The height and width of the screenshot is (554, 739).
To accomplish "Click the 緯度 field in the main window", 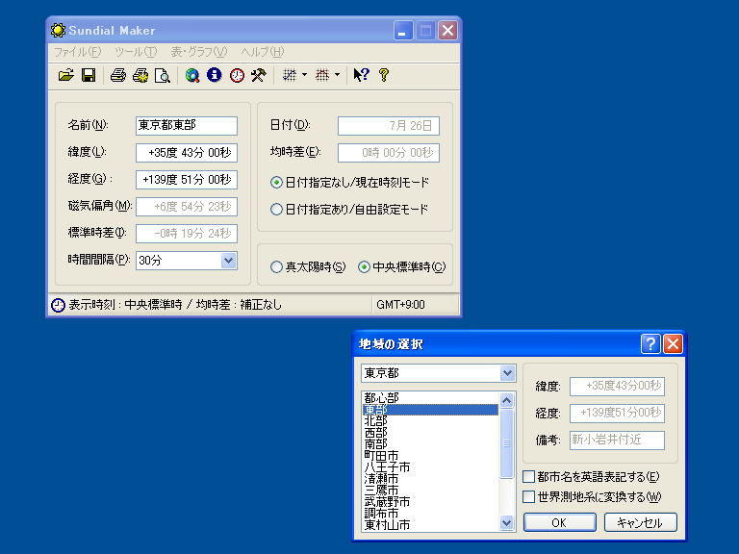I will [186, 153].
